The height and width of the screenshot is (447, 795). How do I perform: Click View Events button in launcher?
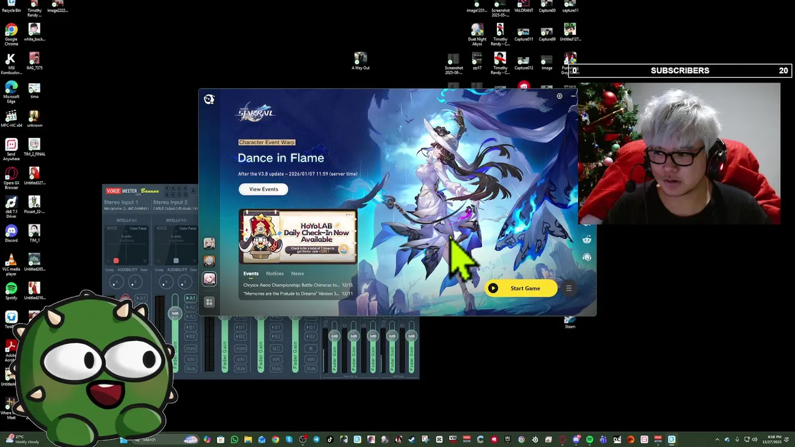[x=263, y=189]
